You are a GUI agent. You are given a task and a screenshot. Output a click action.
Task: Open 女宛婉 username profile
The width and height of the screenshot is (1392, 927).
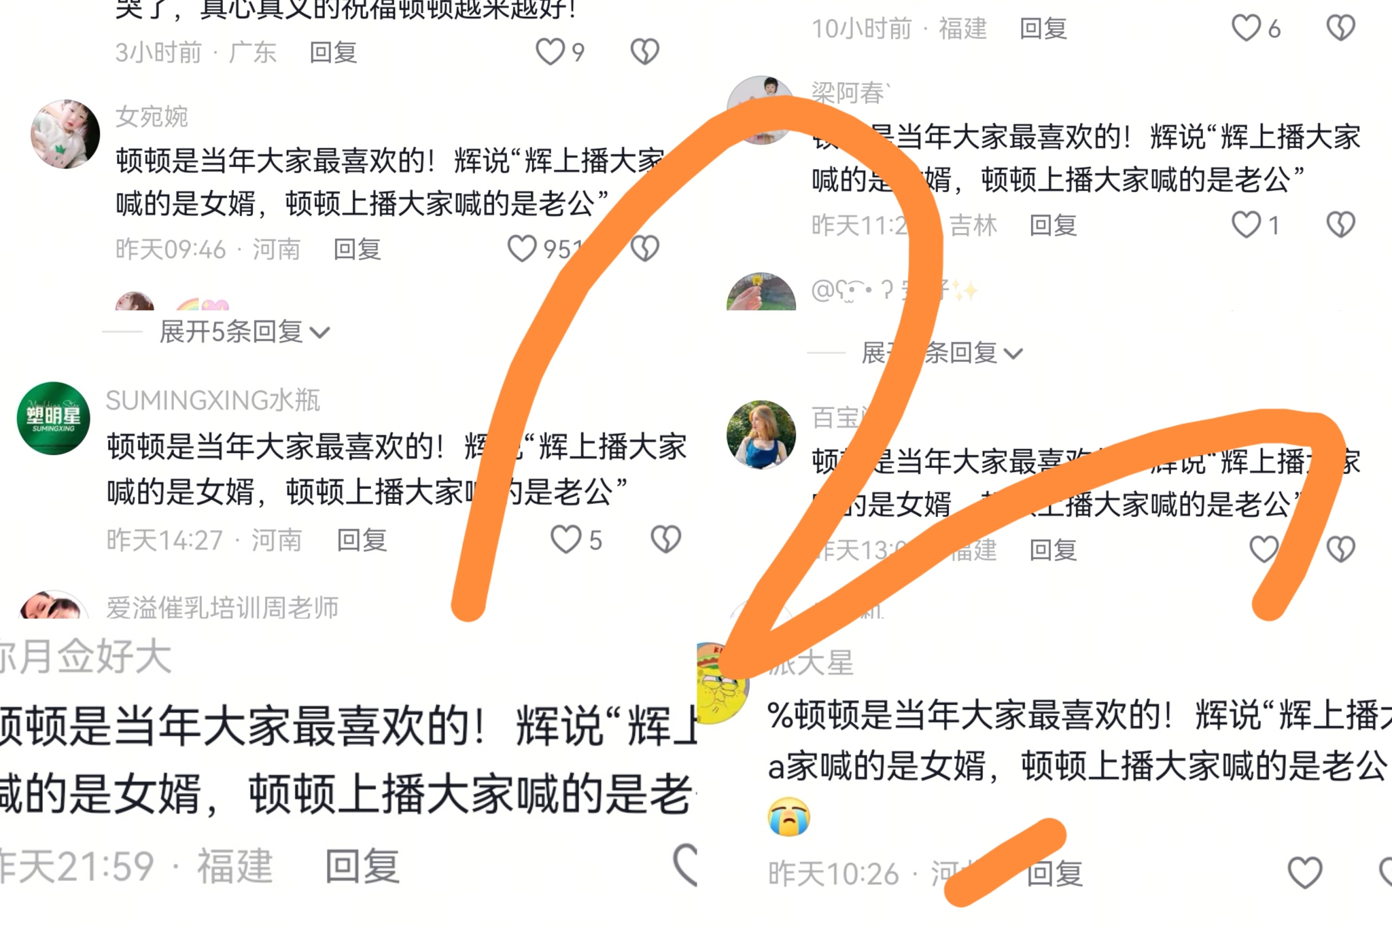152,117
